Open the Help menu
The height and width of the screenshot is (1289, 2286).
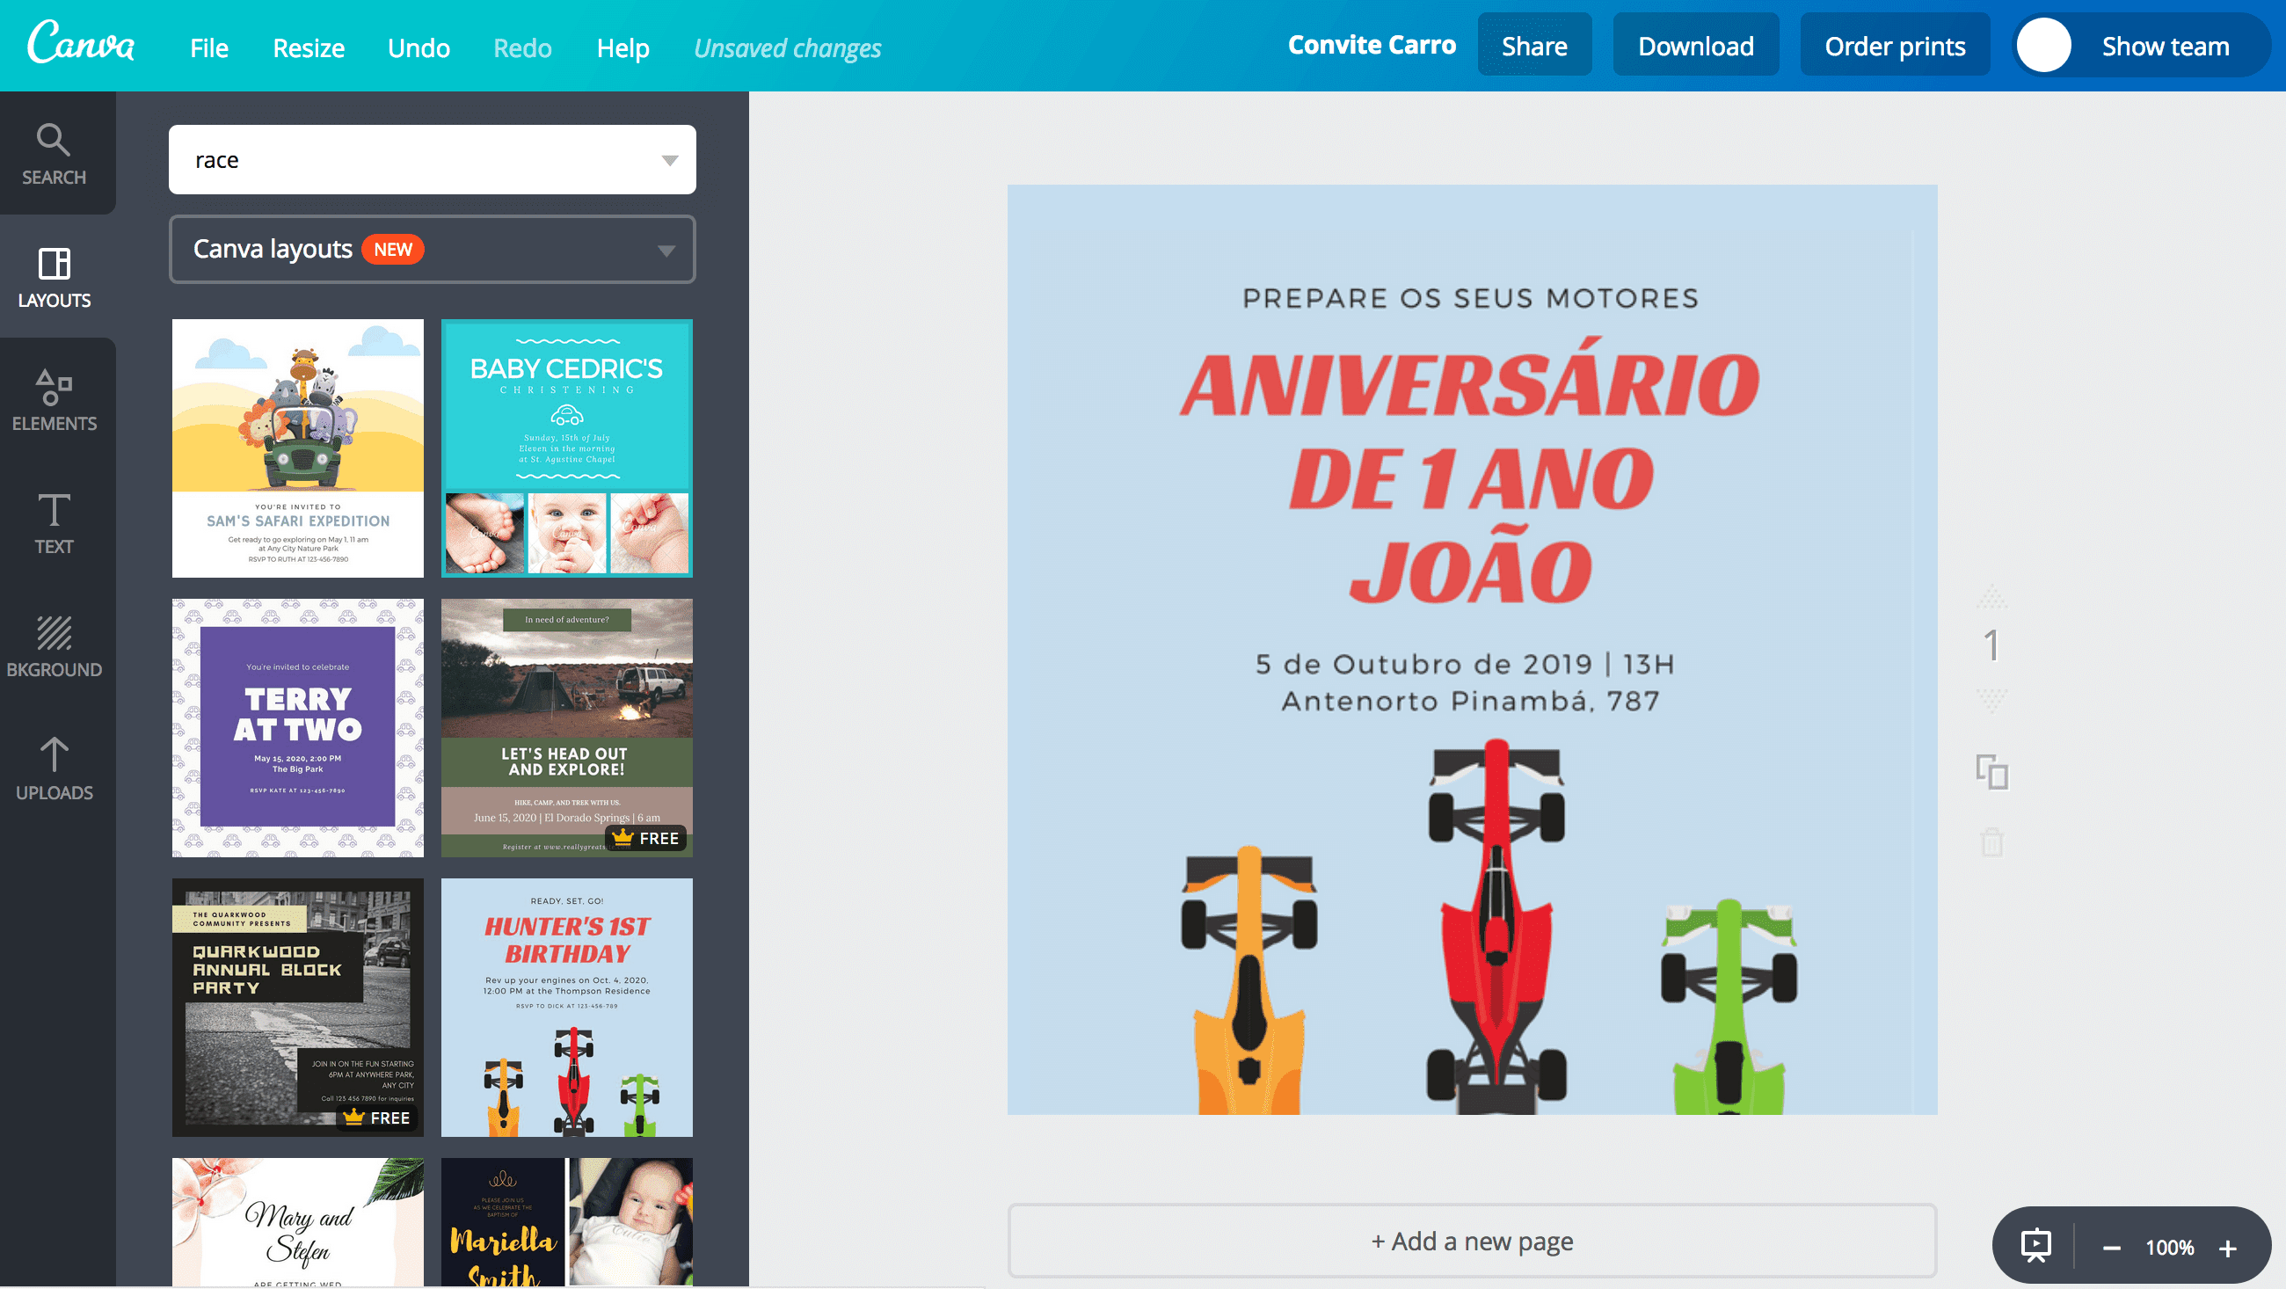pos(622,48)
